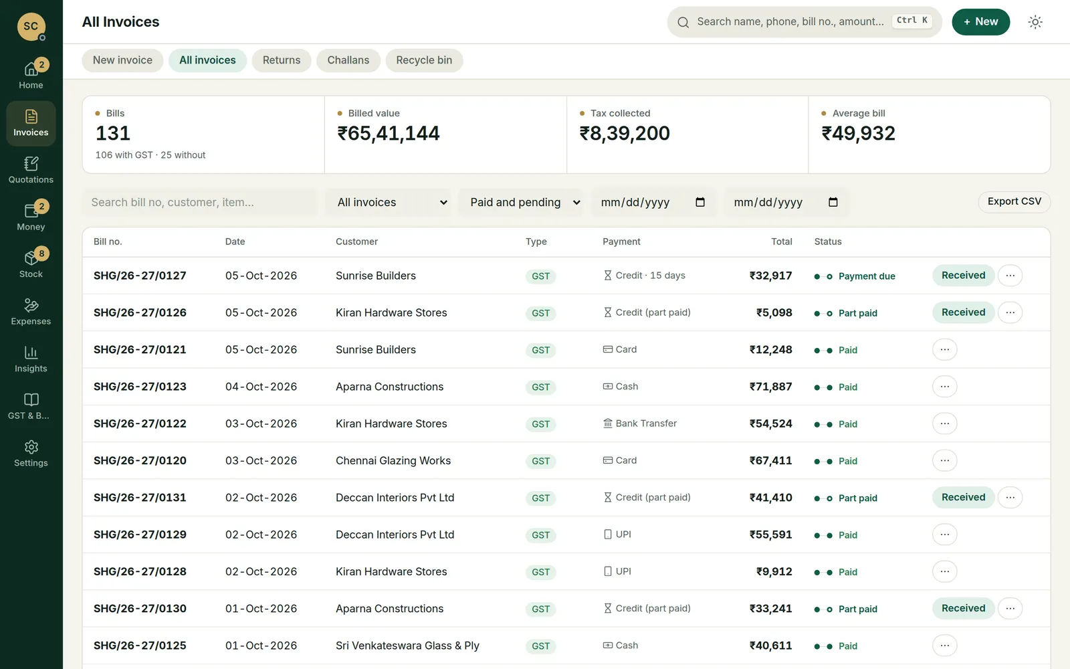Open bill SHG/26-27/0123

(140, 387)
